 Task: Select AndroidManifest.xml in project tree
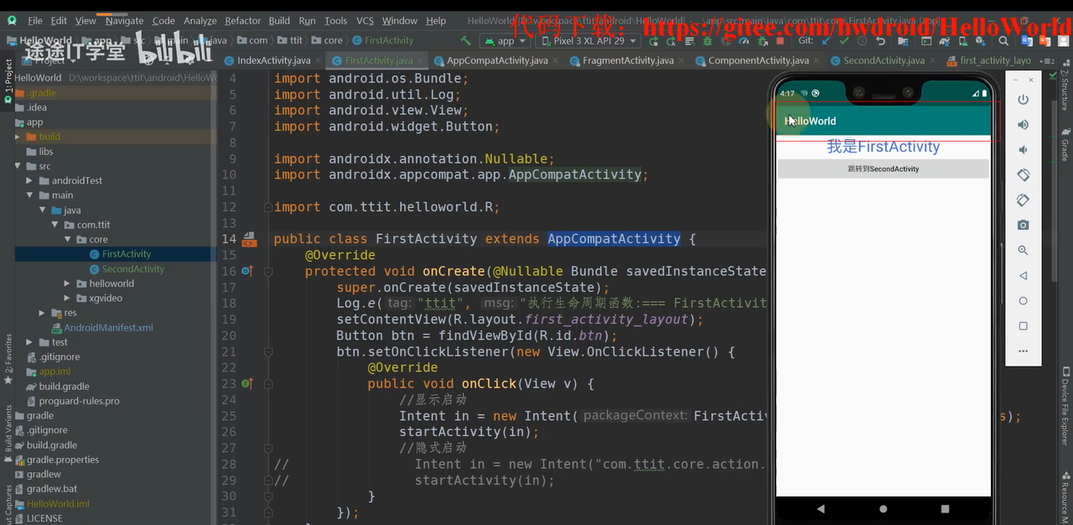coord(108,328)
